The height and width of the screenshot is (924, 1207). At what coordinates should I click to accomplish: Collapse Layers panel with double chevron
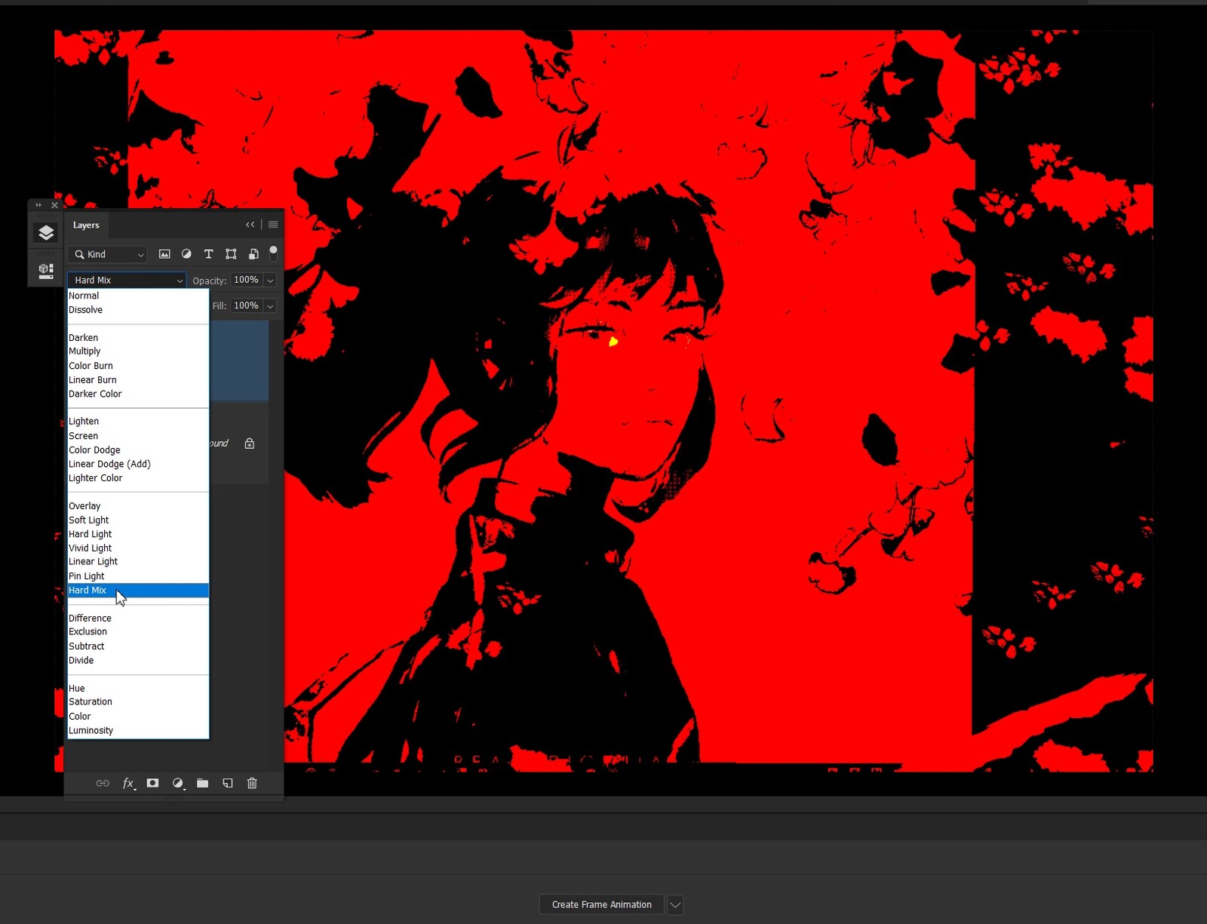250,225
